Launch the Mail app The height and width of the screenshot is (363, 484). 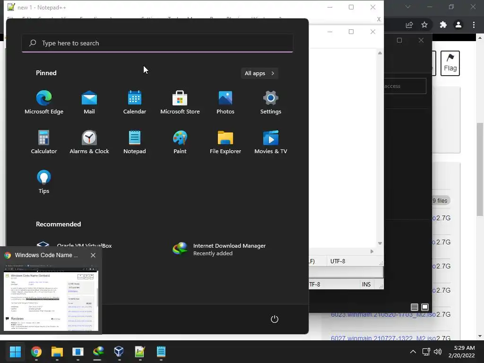(x=89, y=102)
